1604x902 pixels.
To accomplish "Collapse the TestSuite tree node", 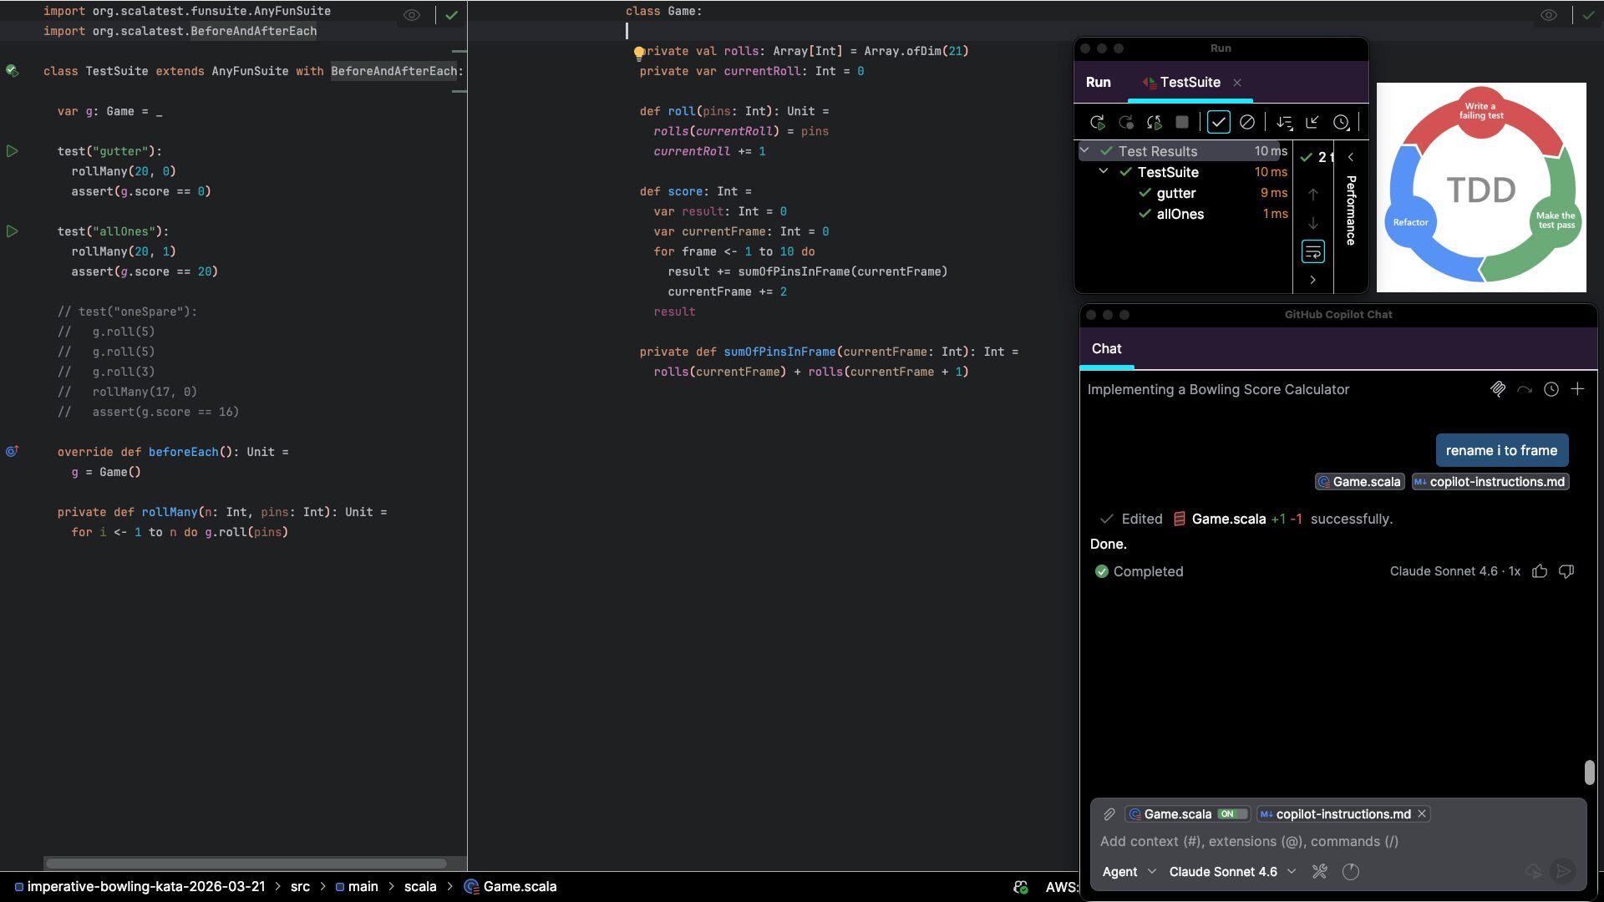I will 1103,171.
